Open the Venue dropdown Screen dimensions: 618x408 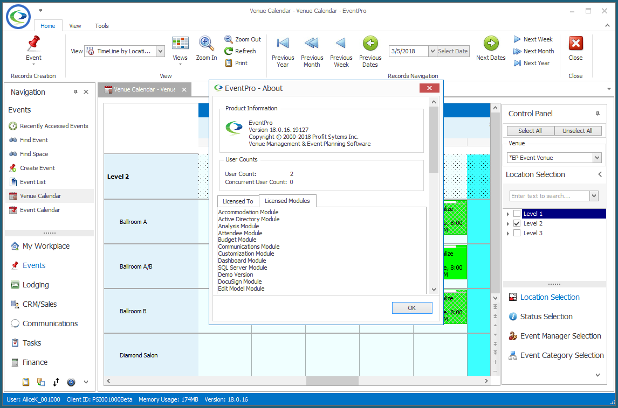click(597, 158)
